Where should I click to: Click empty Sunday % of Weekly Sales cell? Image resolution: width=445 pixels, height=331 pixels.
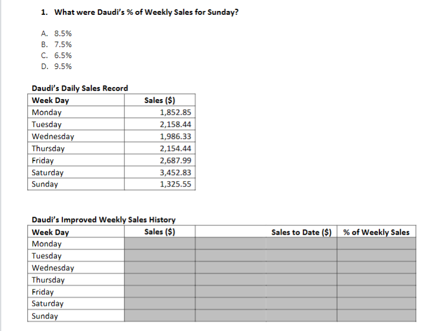pos(376,316)
